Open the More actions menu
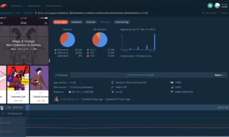The width and height of the screenshot is (229, 137). [x=224, y=13]
